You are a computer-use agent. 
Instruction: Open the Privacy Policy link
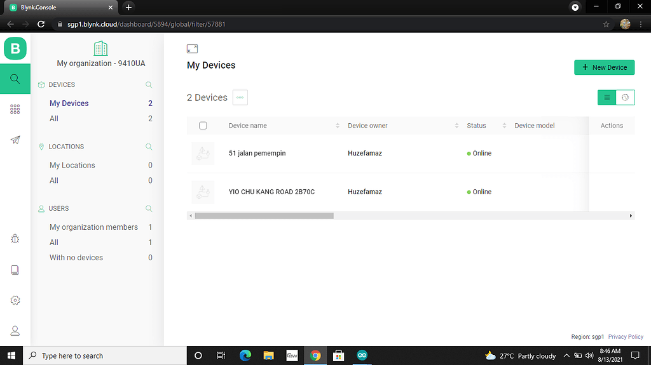(x=626, y=337)
